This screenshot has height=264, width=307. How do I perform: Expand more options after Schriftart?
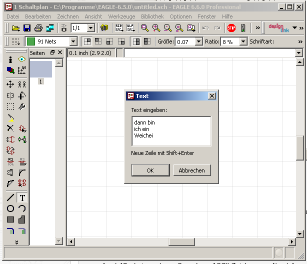coord(300,41)
